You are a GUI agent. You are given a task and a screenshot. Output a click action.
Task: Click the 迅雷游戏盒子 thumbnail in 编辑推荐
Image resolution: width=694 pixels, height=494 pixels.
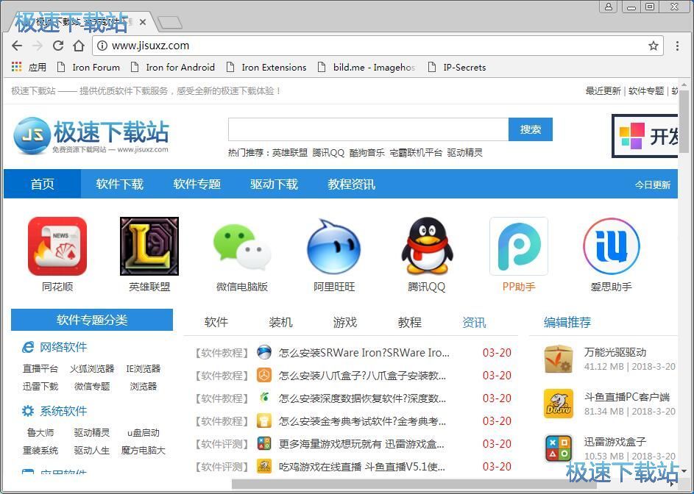point(558,447)
